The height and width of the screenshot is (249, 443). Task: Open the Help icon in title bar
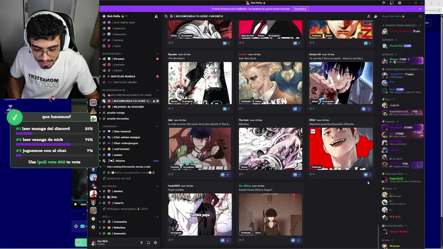(x=400, y=3)
